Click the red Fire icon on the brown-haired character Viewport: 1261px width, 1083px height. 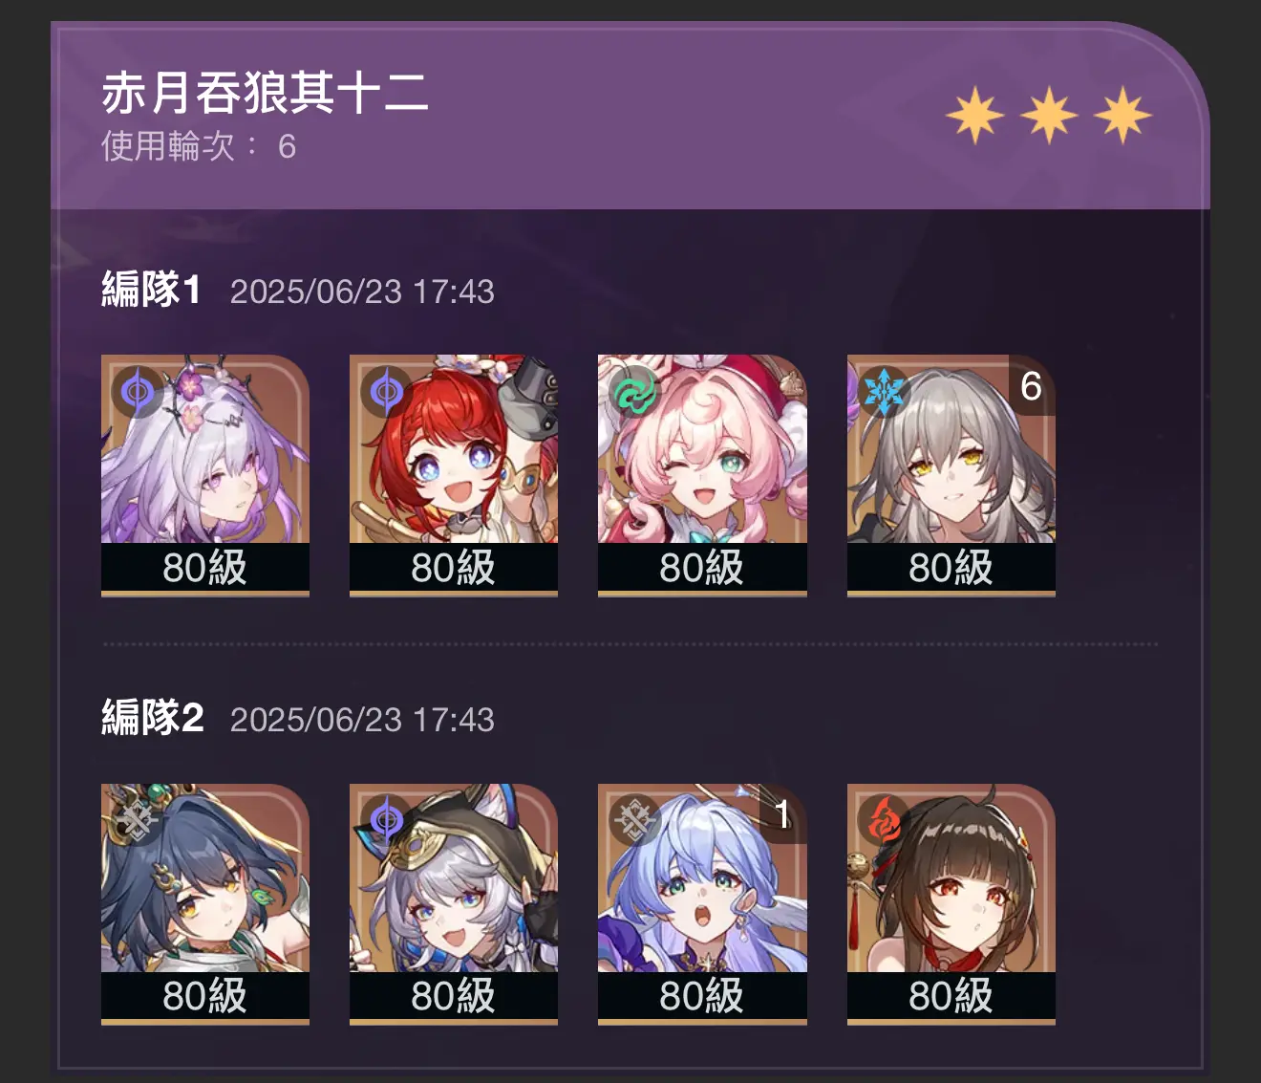coord(883,818)
